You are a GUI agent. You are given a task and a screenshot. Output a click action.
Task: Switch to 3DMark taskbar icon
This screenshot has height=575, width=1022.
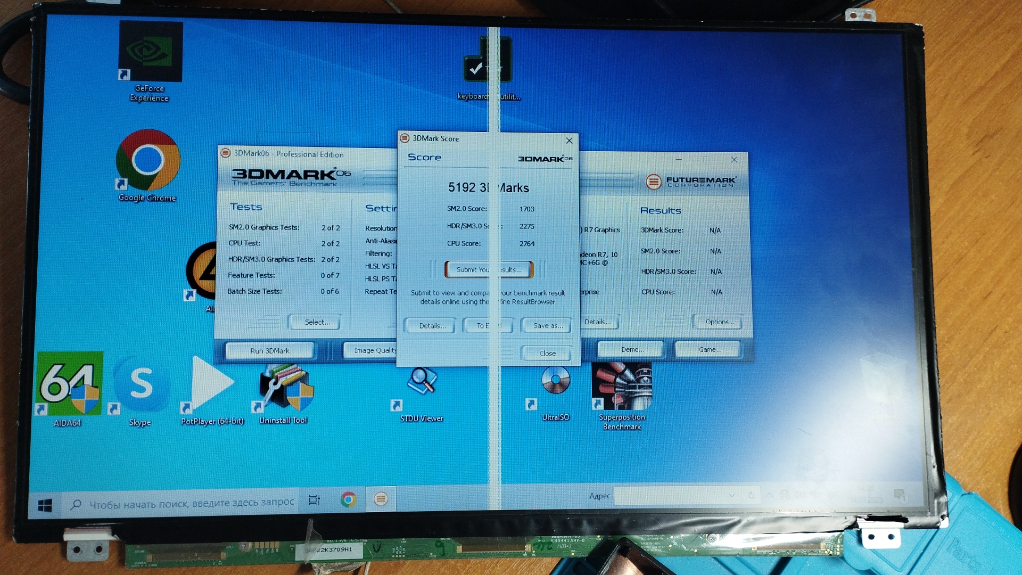pos(381,499)
